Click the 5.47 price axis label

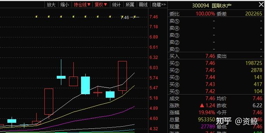click(x=154, y=88)
